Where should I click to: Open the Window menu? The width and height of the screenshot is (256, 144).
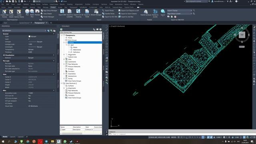(133, 4)
